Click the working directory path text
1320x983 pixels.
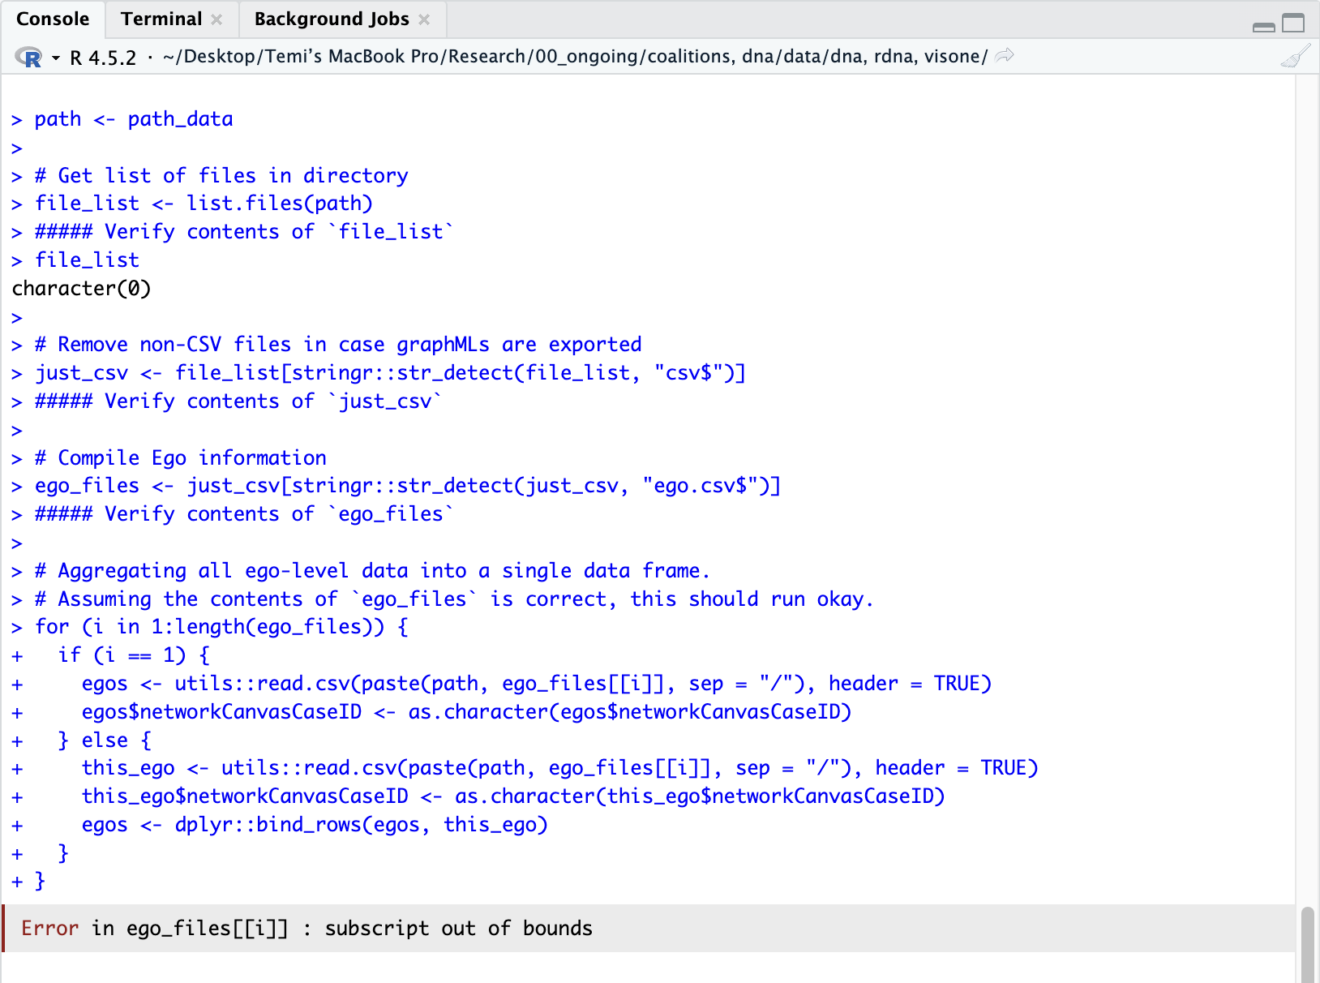click(x=575, y=57)
